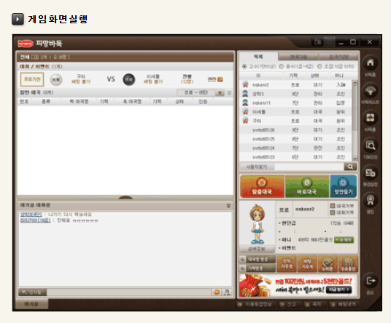Enable the 대화거부 checkbox
The image size is (391, 323).
(332, 212)
